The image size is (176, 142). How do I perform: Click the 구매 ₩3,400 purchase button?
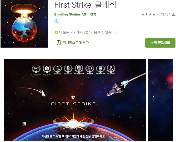[x=160, y=43]
